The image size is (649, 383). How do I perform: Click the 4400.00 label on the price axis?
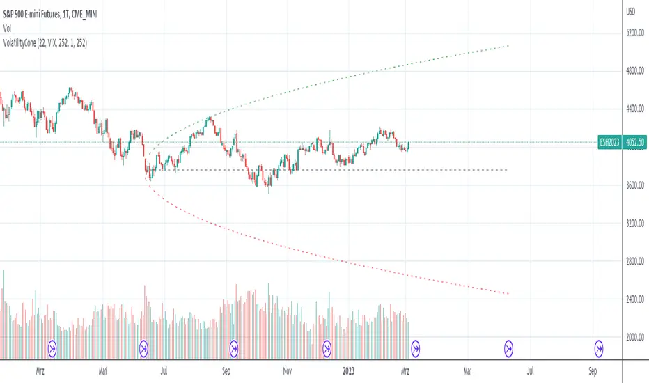click(634, 109)
